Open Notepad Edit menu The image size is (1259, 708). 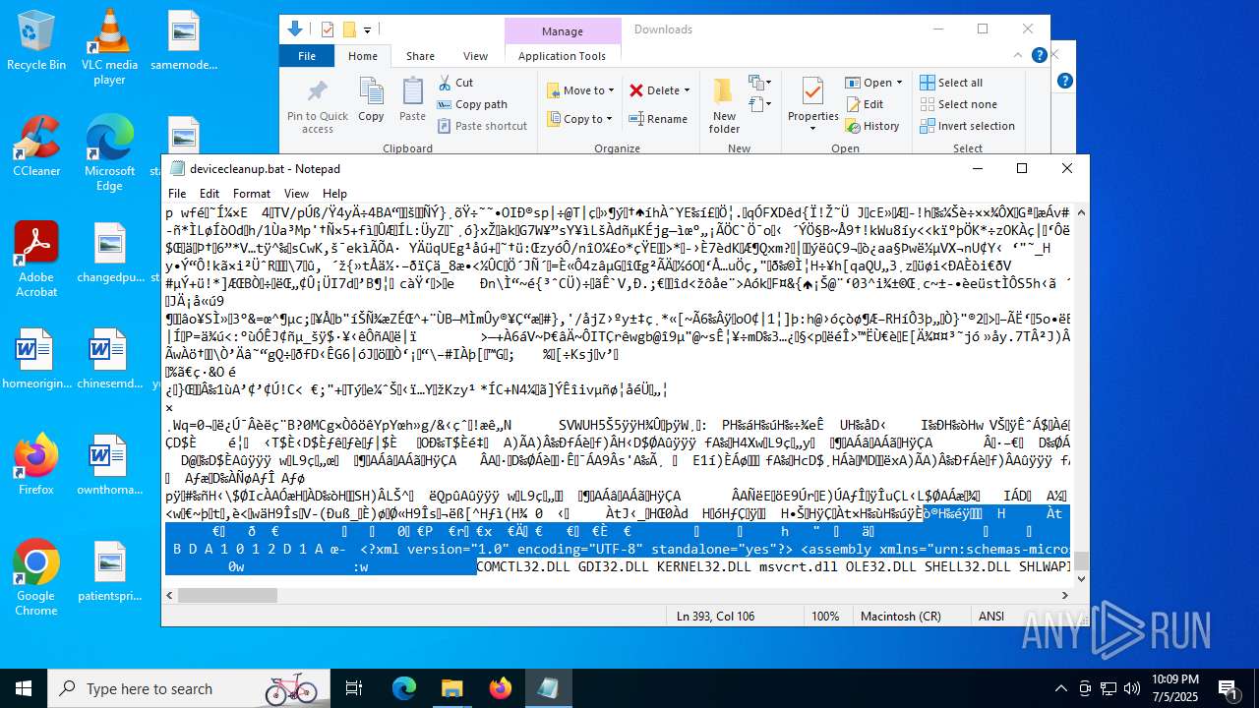coord(210,194)
